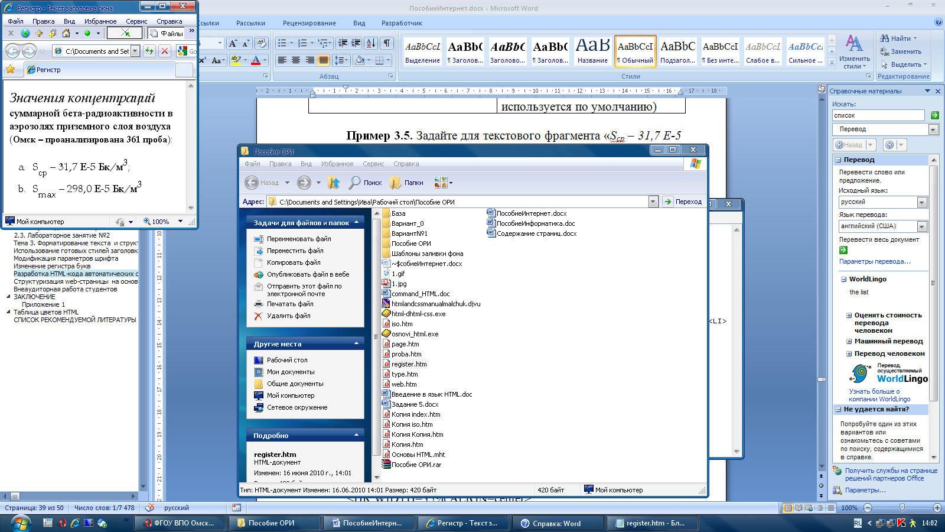Click zoom in plus button in status bar
This screenshot has width=945, height=532.
point(937,508)
